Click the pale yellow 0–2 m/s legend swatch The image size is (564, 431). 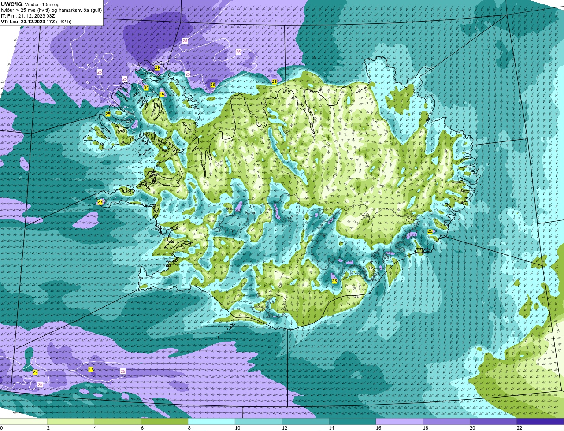tap(23, 421)
